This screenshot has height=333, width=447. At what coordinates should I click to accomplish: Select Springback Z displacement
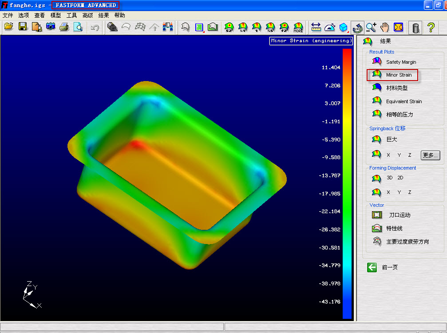click(x=410, y=155)
